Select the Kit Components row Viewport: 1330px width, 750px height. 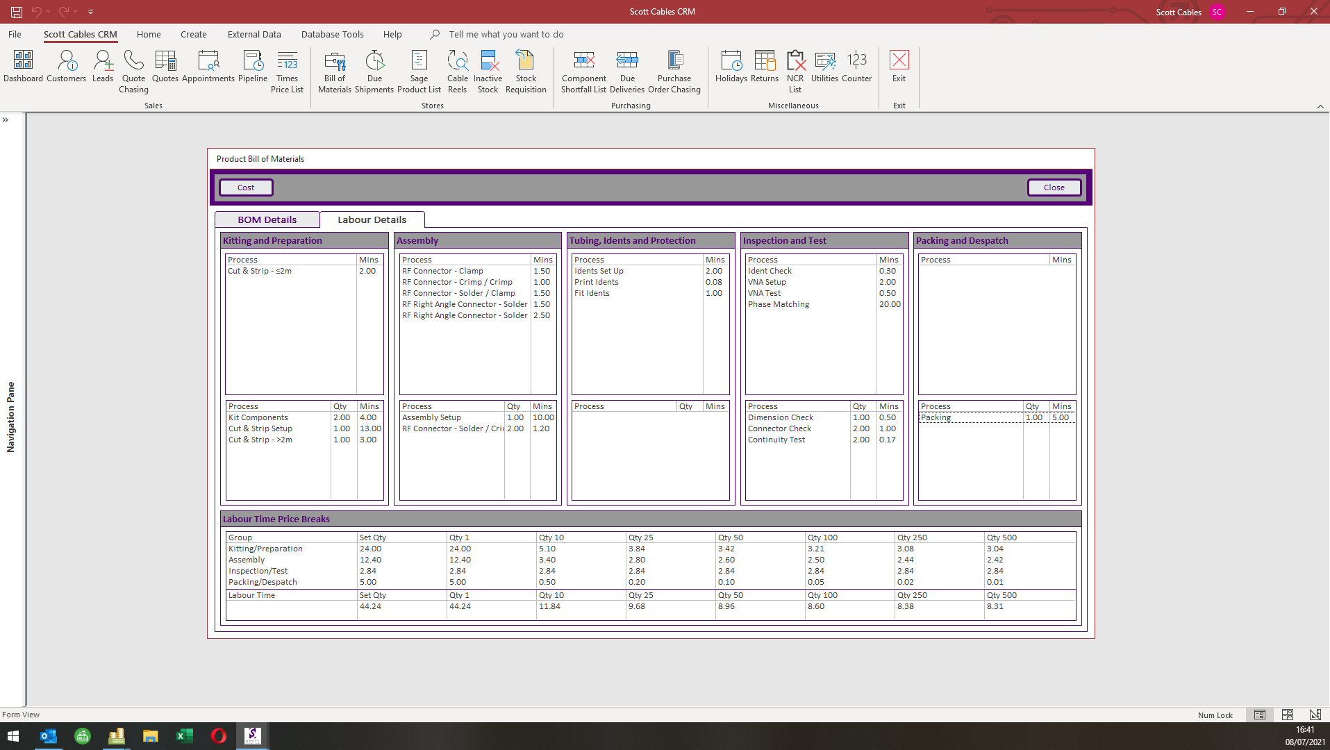click(304, 417)
